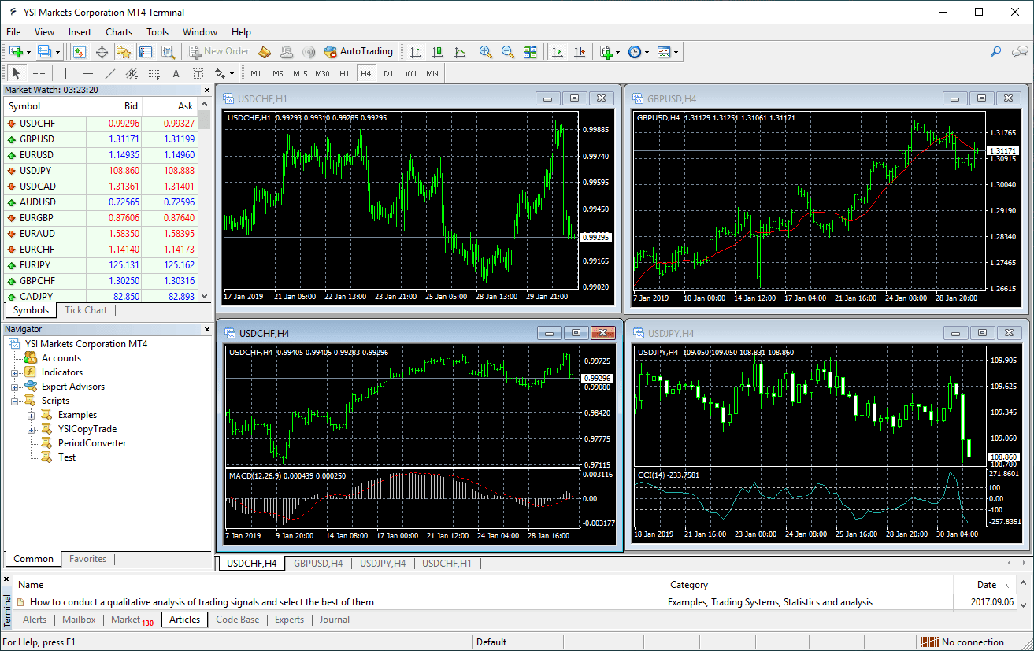Open the Charts menu
This screenshot has height=651, width=1034.
pos(119,32)
